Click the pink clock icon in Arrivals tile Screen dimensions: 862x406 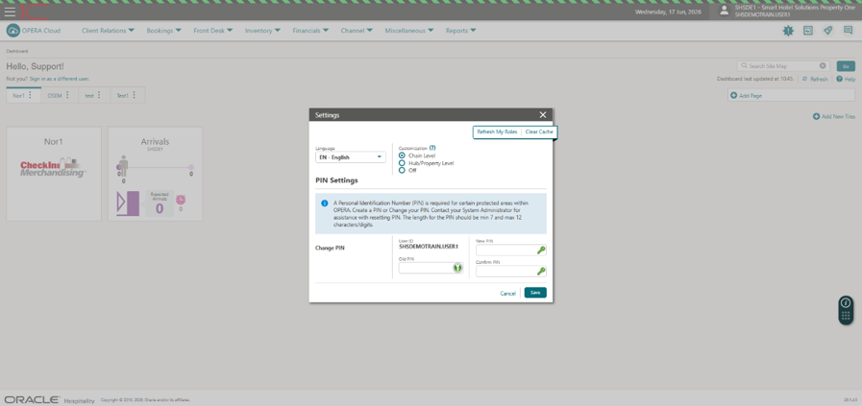pos(181,200)
